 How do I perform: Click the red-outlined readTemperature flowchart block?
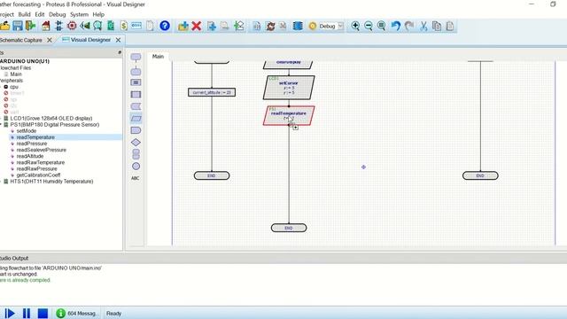[x=289, y=116]
